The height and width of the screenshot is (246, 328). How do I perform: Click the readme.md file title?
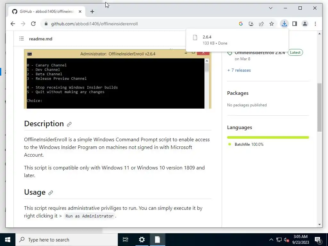pos(41,39)
